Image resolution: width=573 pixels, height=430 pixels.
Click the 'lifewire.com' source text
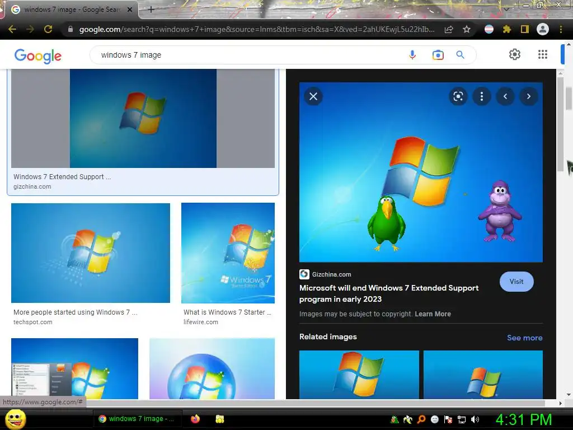click(x=201, y=322)
